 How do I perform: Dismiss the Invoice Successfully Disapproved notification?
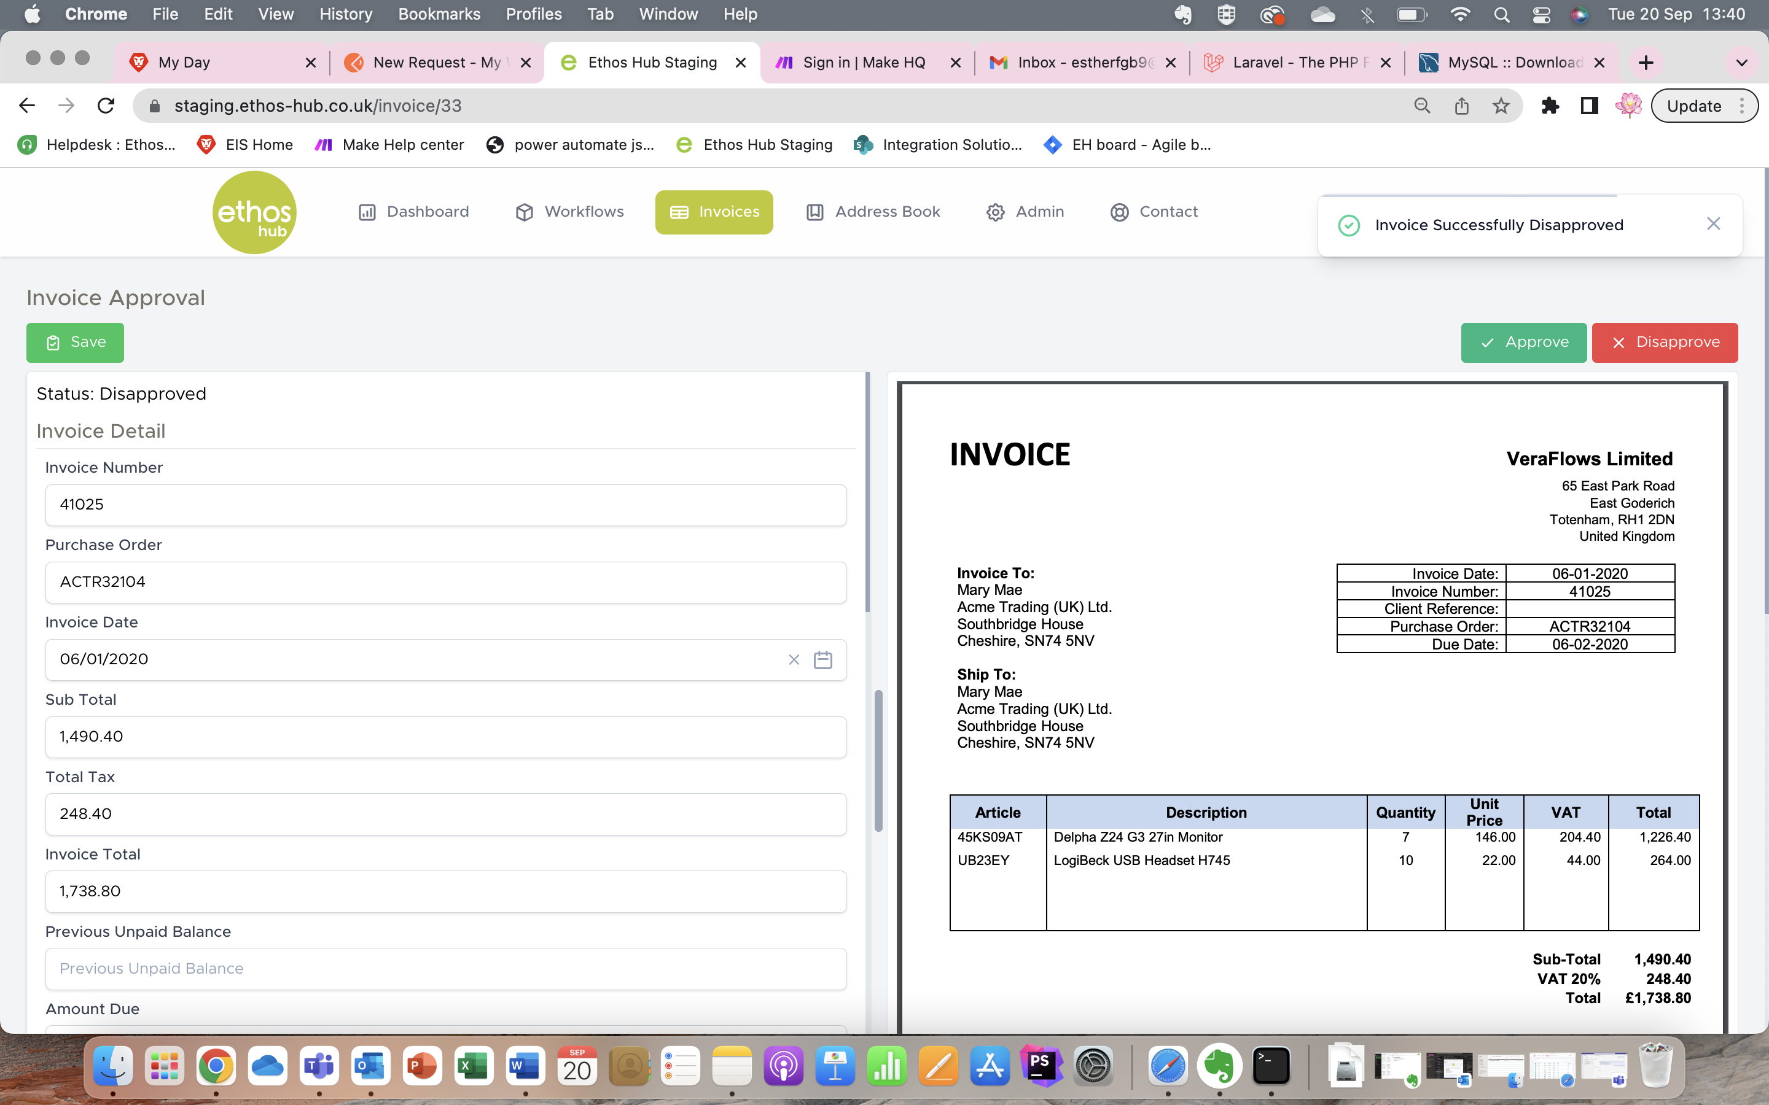pos(1714,223)
